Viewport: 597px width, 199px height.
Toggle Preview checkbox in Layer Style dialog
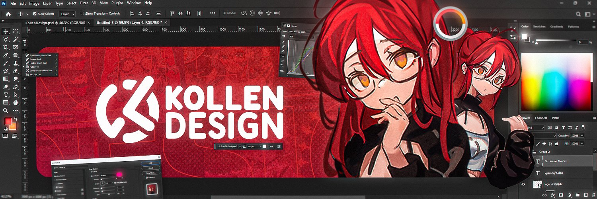[x=147, y=178]
